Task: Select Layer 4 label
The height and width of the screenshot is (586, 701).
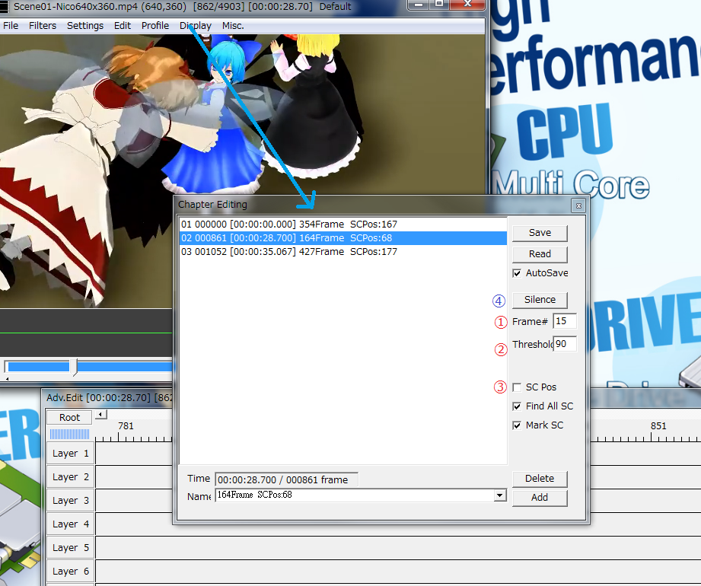Action: click(x=70, y=524)
